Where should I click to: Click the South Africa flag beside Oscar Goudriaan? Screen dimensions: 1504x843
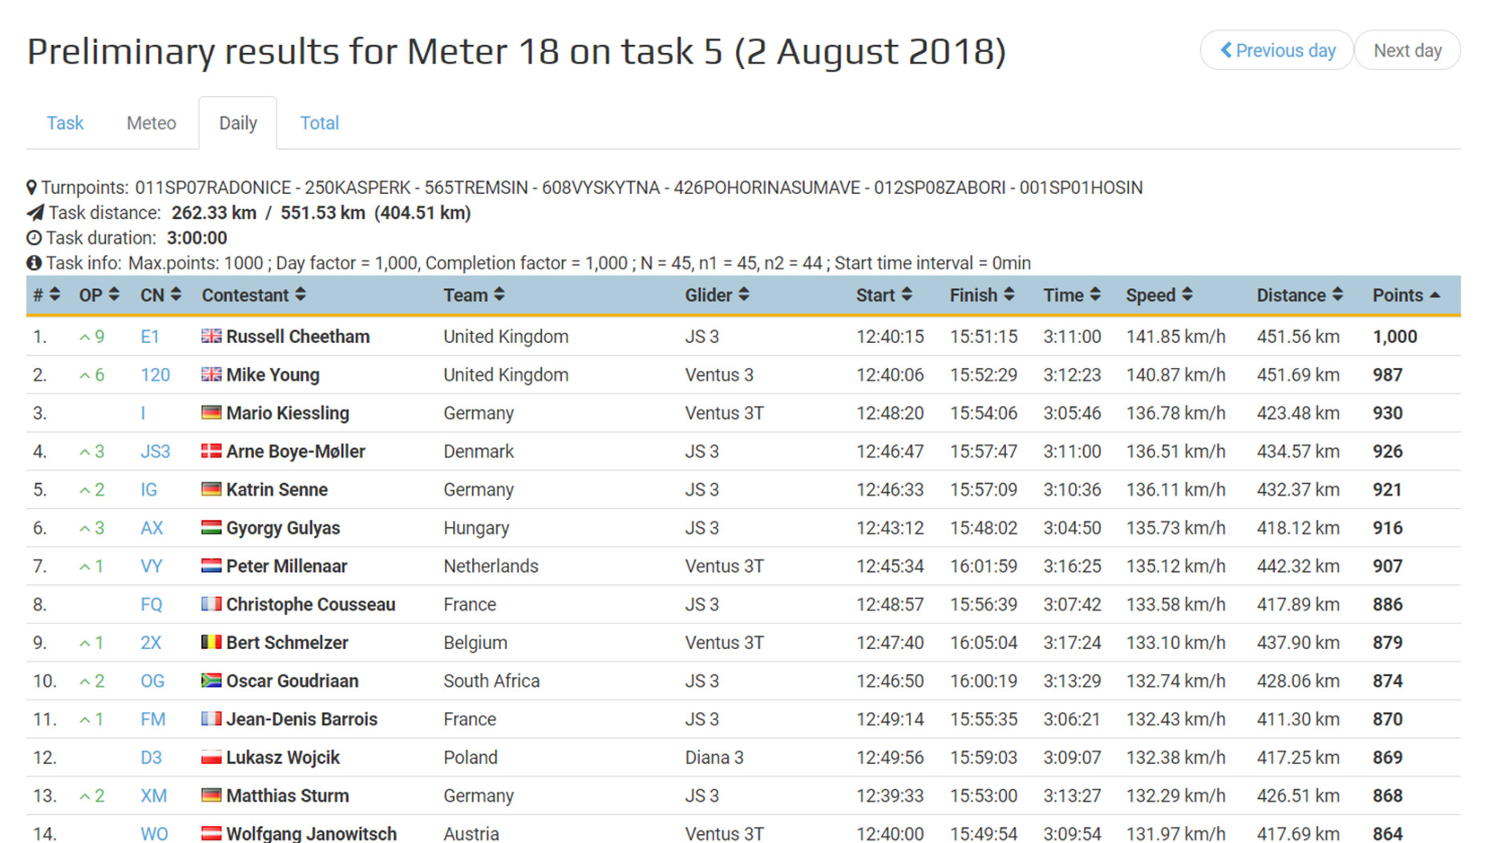211,681
